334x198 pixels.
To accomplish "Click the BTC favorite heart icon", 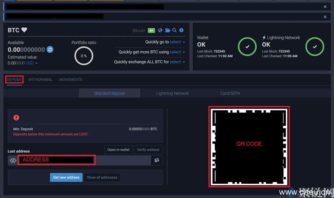I will (24, 30).
